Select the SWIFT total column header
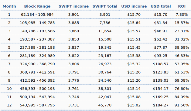Screen dimensions: 191x111 tap(105, 6)
